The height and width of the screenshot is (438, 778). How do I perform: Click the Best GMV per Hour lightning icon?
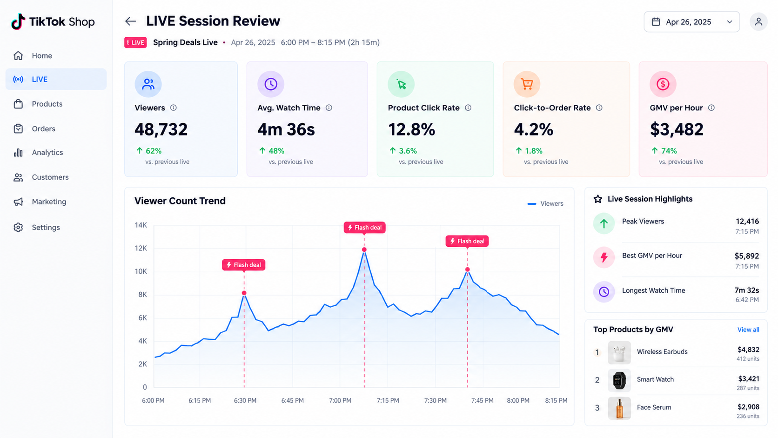(x=604, y=257)
